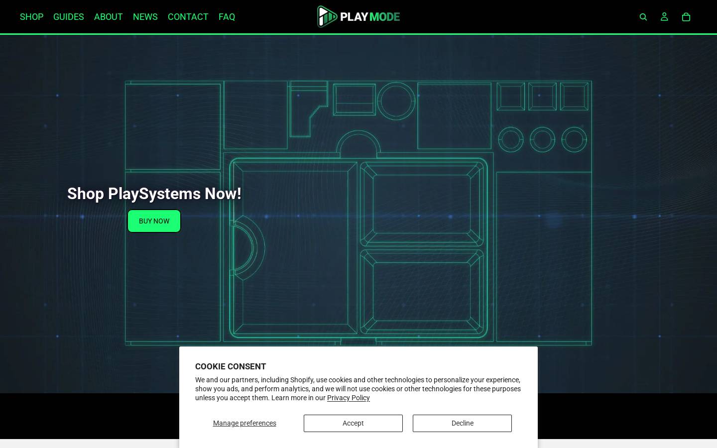Open the account login icon
Screen dimensions: 717x448
pyautogui.click(x=664, y=17)
